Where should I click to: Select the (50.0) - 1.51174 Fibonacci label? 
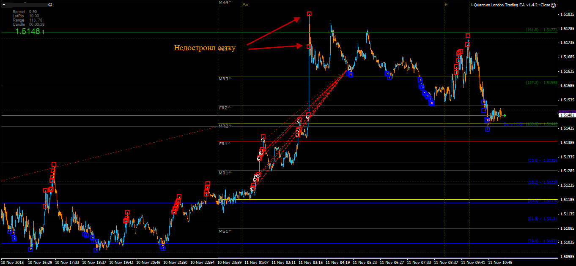coord(543,201)
